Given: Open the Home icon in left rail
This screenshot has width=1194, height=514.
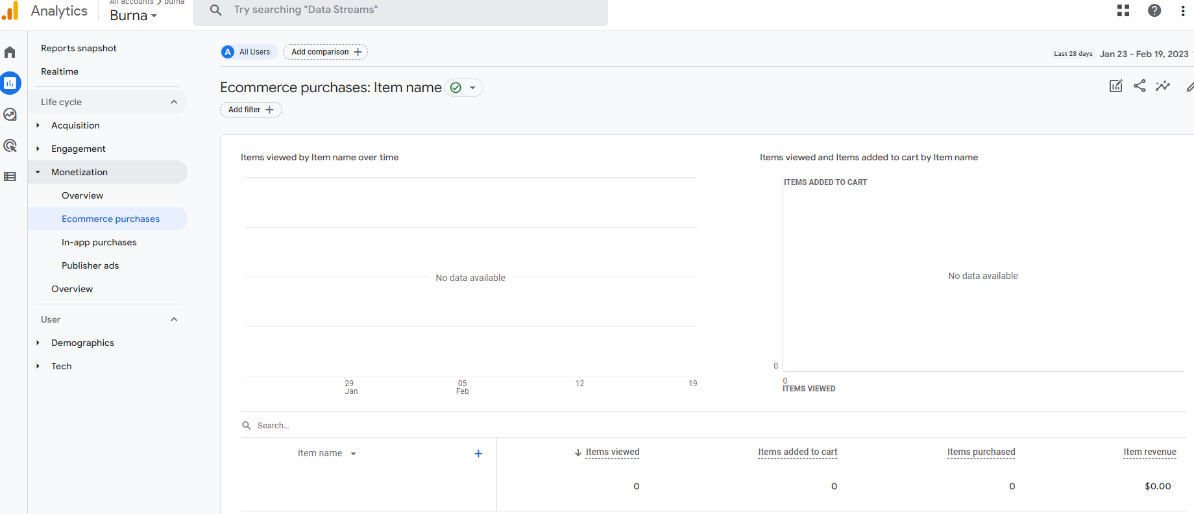Looking at the screenshot, I should tap(10, 52).
